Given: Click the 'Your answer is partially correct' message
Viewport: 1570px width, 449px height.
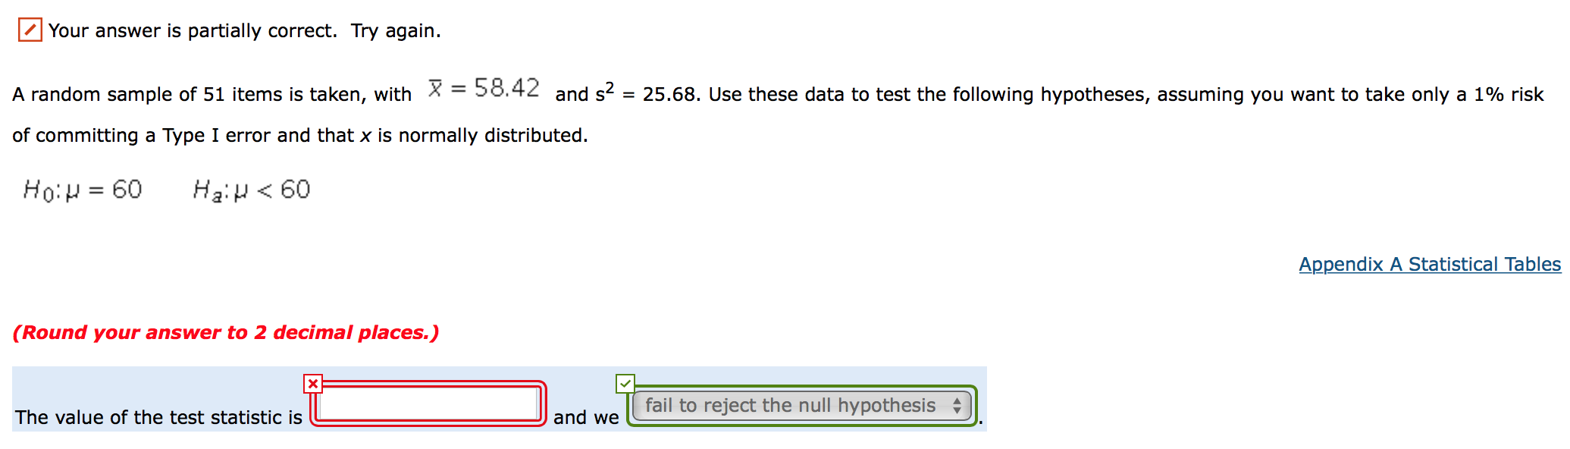Looking at the screenshot, I should (x=243, y=30).
